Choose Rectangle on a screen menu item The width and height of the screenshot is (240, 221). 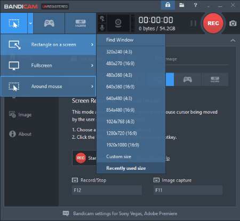[48, 44]
